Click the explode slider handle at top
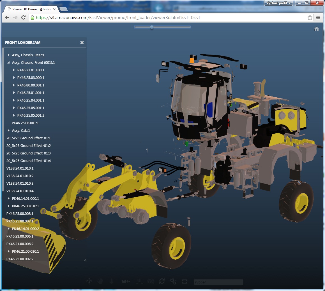The height and width of the screenshot is (291, 325). (x=152, y=27)
